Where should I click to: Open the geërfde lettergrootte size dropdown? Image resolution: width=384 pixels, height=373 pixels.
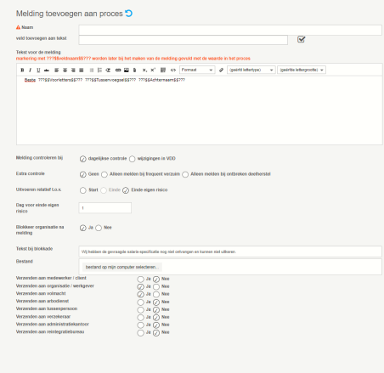pos(302,70)
